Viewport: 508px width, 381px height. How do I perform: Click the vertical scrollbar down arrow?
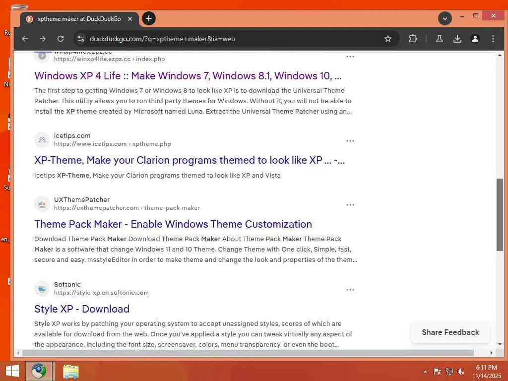pyautogui.click(x=500, y=344)
